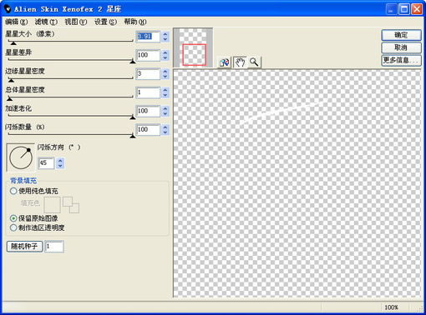Decrease 边缘星星密度 value with down arrow

(x=165, y=77)
